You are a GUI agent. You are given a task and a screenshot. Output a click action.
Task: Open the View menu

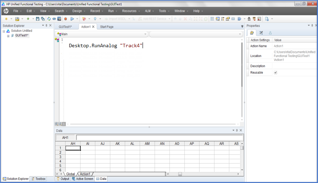43,11
